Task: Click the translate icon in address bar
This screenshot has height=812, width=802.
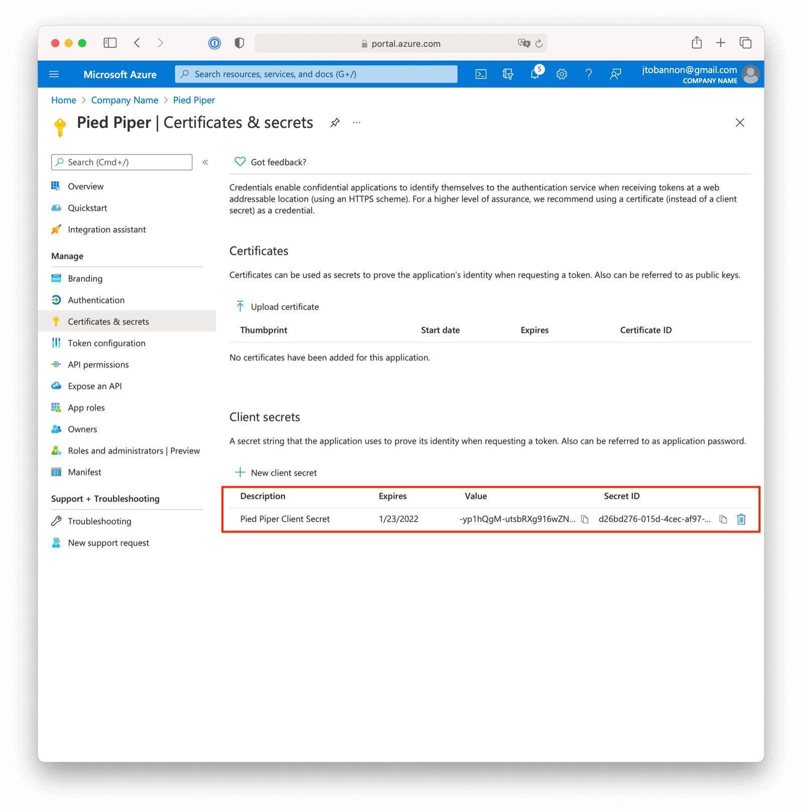Action: (x=524, y=43)
